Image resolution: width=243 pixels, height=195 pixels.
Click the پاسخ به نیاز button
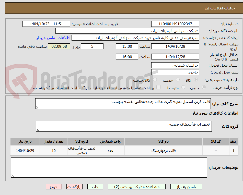point(186,187)
